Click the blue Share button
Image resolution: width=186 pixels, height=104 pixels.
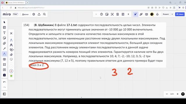pos(180,14)
